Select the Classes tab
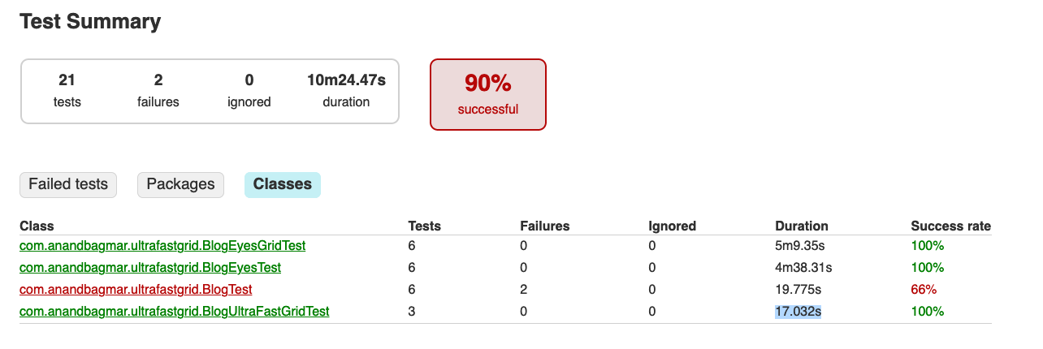 [x=283, y=184]
